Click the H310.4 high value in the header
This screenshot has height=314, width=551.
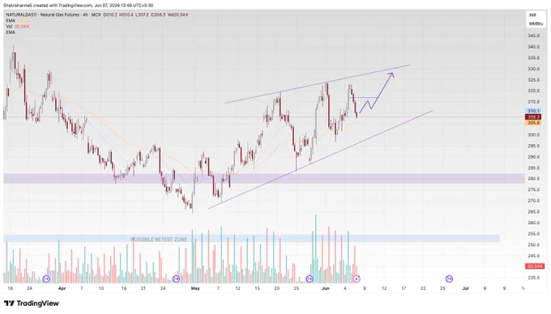tap(126, 15)
